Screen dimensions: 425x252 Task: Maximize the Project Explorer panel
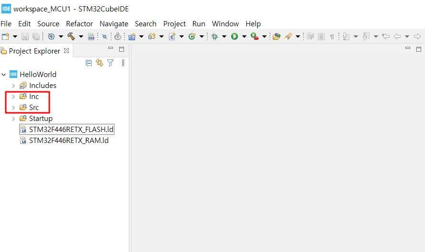tap(122, 49)
